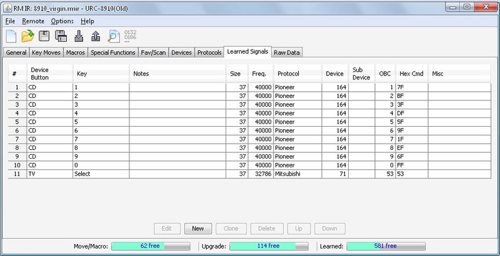Screen dimensions: 500x256
Task: Open the Remote menu
Action: 33,21
